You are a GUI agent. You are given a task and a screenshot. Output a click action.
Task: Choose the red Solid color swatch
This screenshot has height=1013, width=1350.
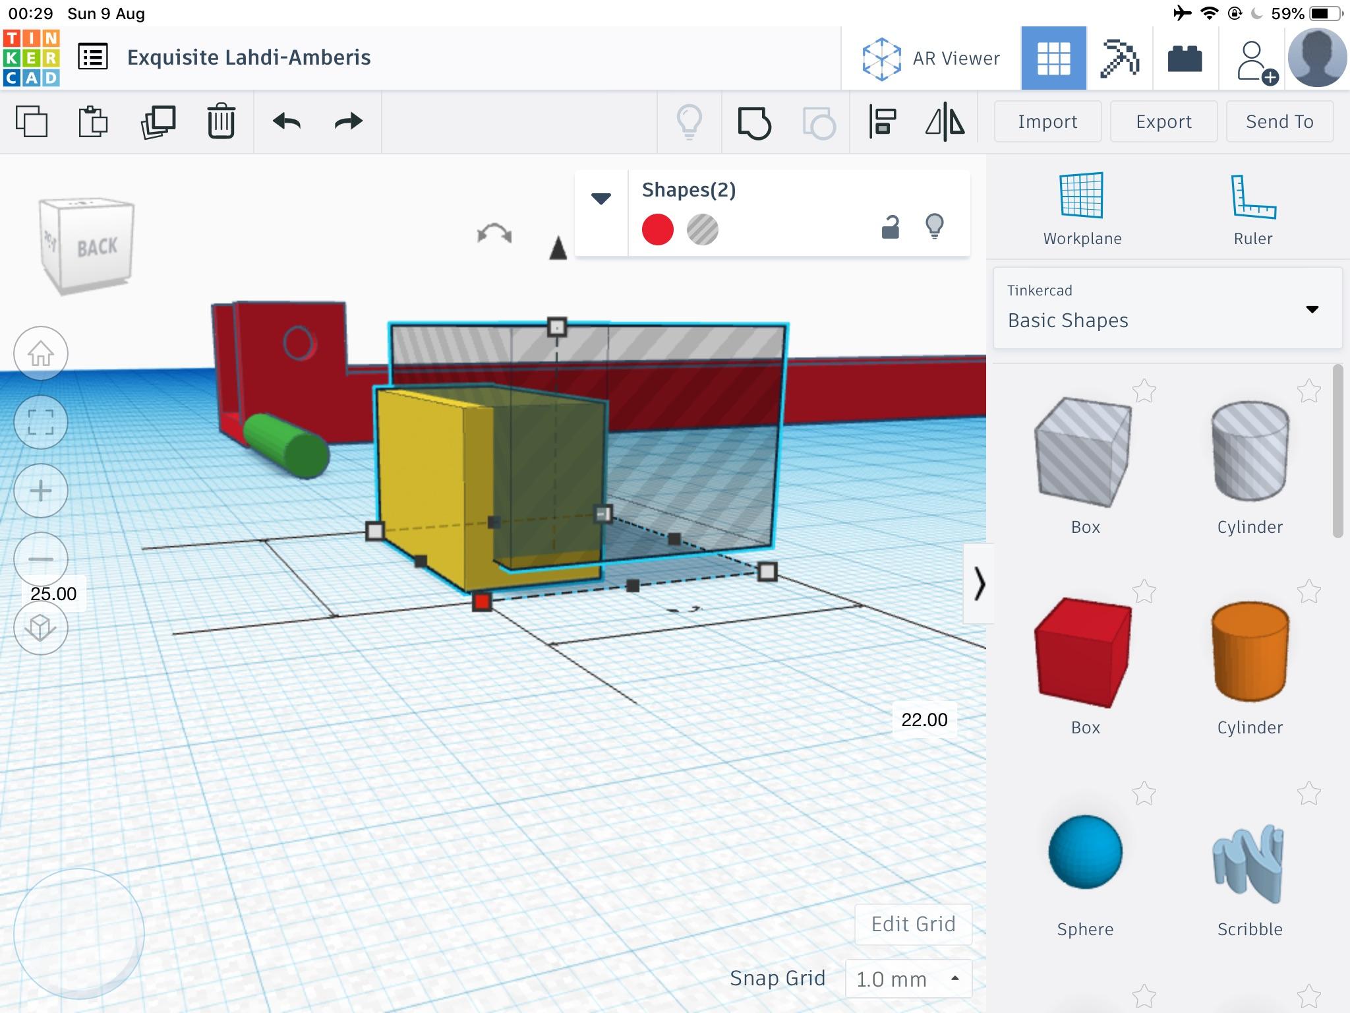pyautogui.click(x=657, y=230)
